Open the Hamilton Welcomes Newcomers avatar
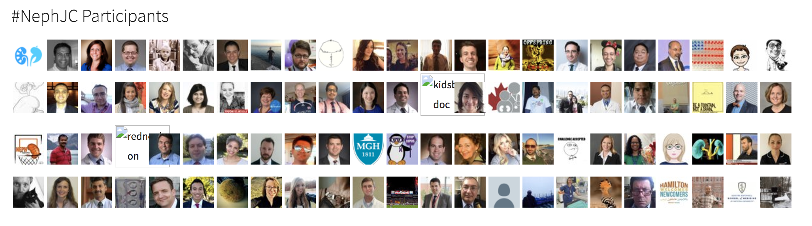Viewport: 812px width, 226px height. pos(674,192)
